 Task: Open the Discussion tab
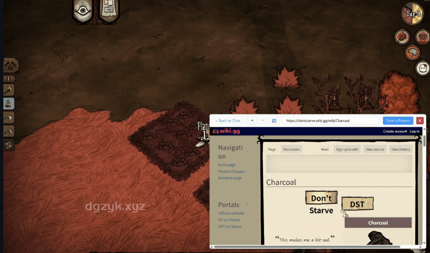point(291,149)
